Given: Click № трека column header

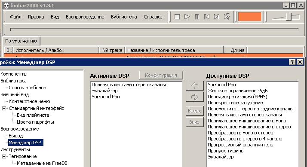Looking at the screenshot, I should pos(112,50).
